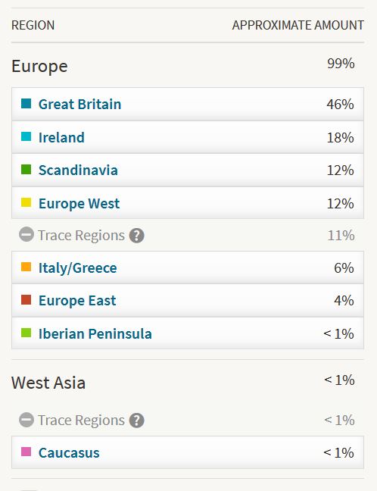Viewport: 377px width, 491px height.
Task: Click the Italy/Greece orange swatch
Action: (x=26, y=267)
